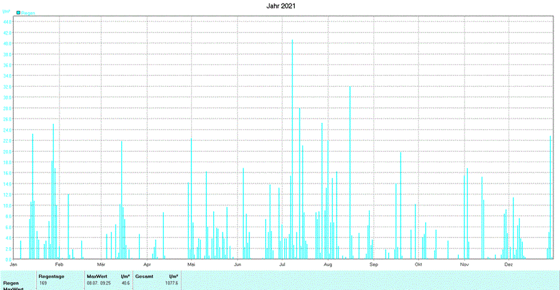Select the 36.0 y-axis label
This screenshot has height=290, width=560.
coord(7,65)
